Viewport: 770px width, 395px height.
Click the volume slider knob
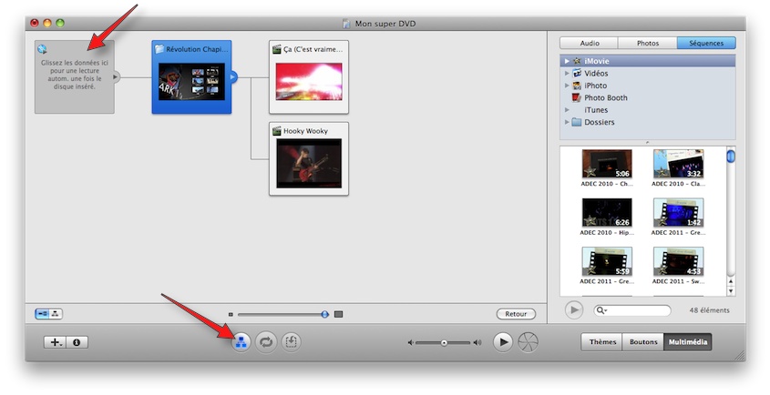pyautogui.click(x=444, y=342)
